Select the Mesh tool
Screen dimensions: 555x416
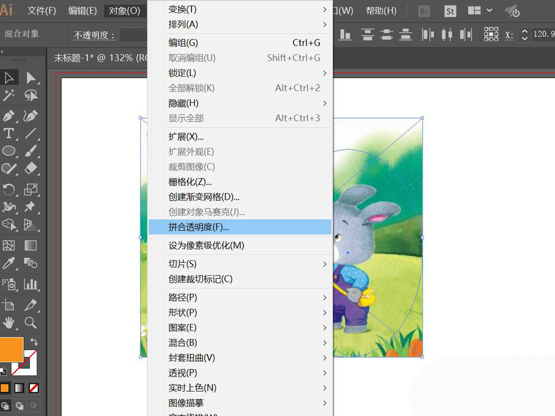[x=9, y=246]
